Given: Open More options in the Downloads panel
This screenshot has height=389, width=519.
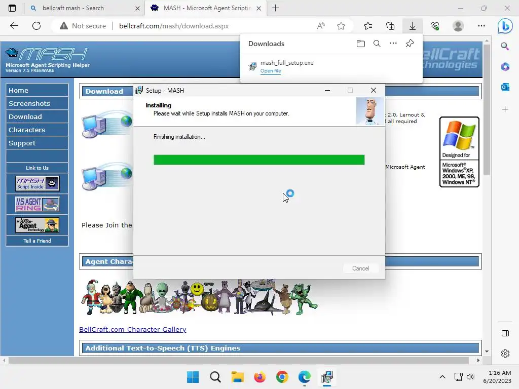Looking at the screenshot, I should (x=393, y=44).
